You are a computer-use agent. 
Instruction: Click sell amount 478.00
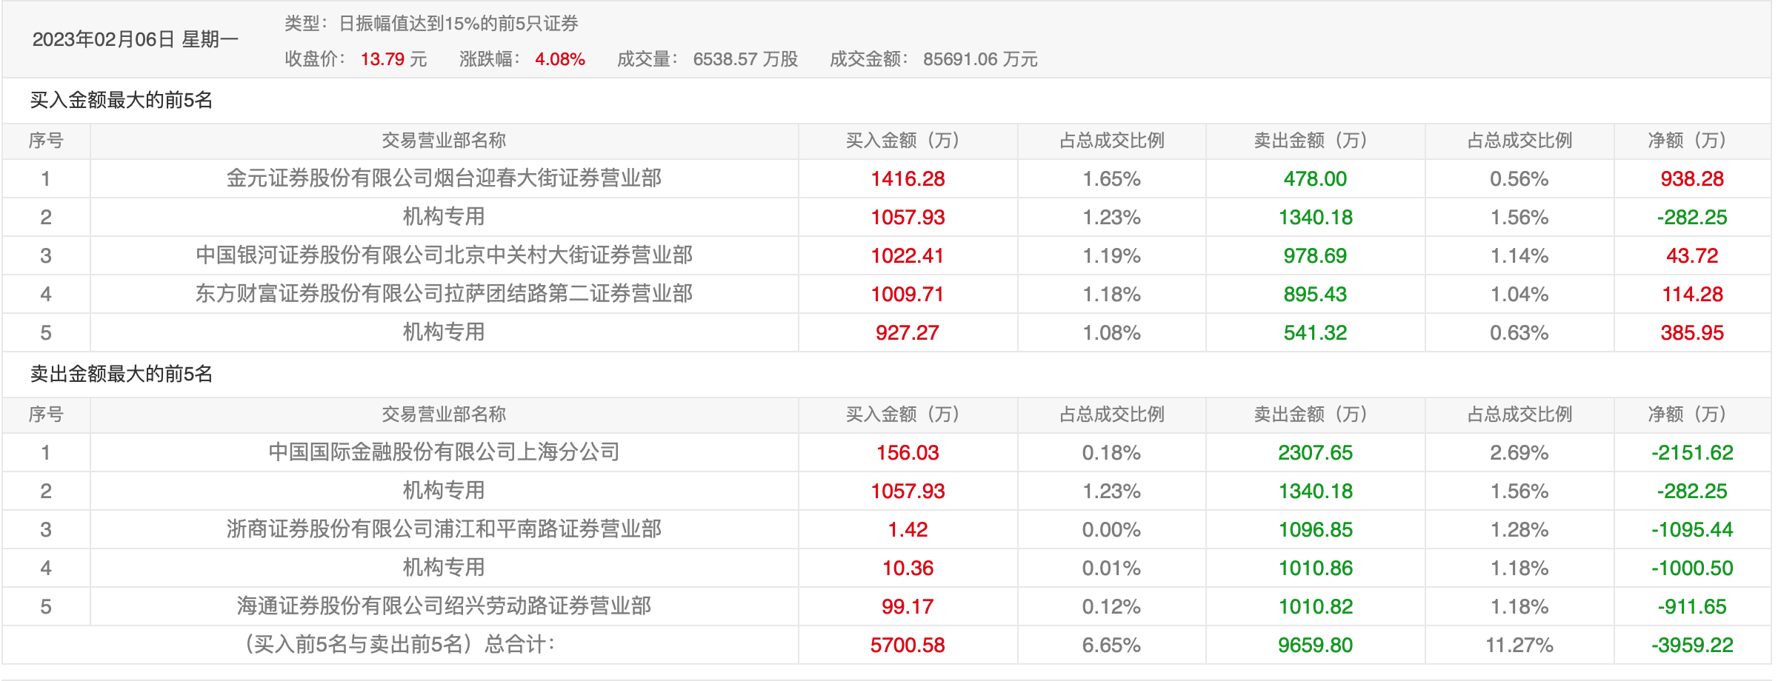pyautogui.click(x=1315, y=178)
